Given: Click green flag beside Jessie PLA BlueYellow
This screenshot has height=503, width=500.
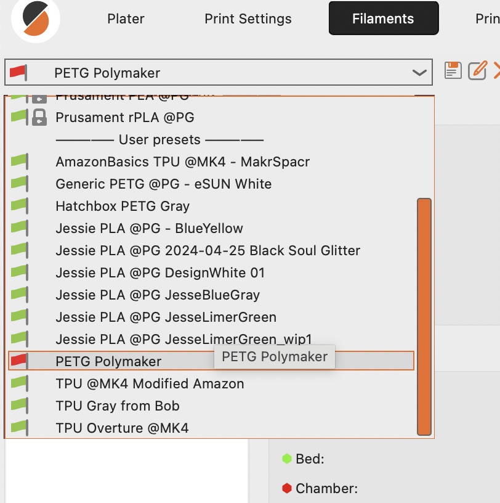Looking at the screenshot, I should (19, 227).
